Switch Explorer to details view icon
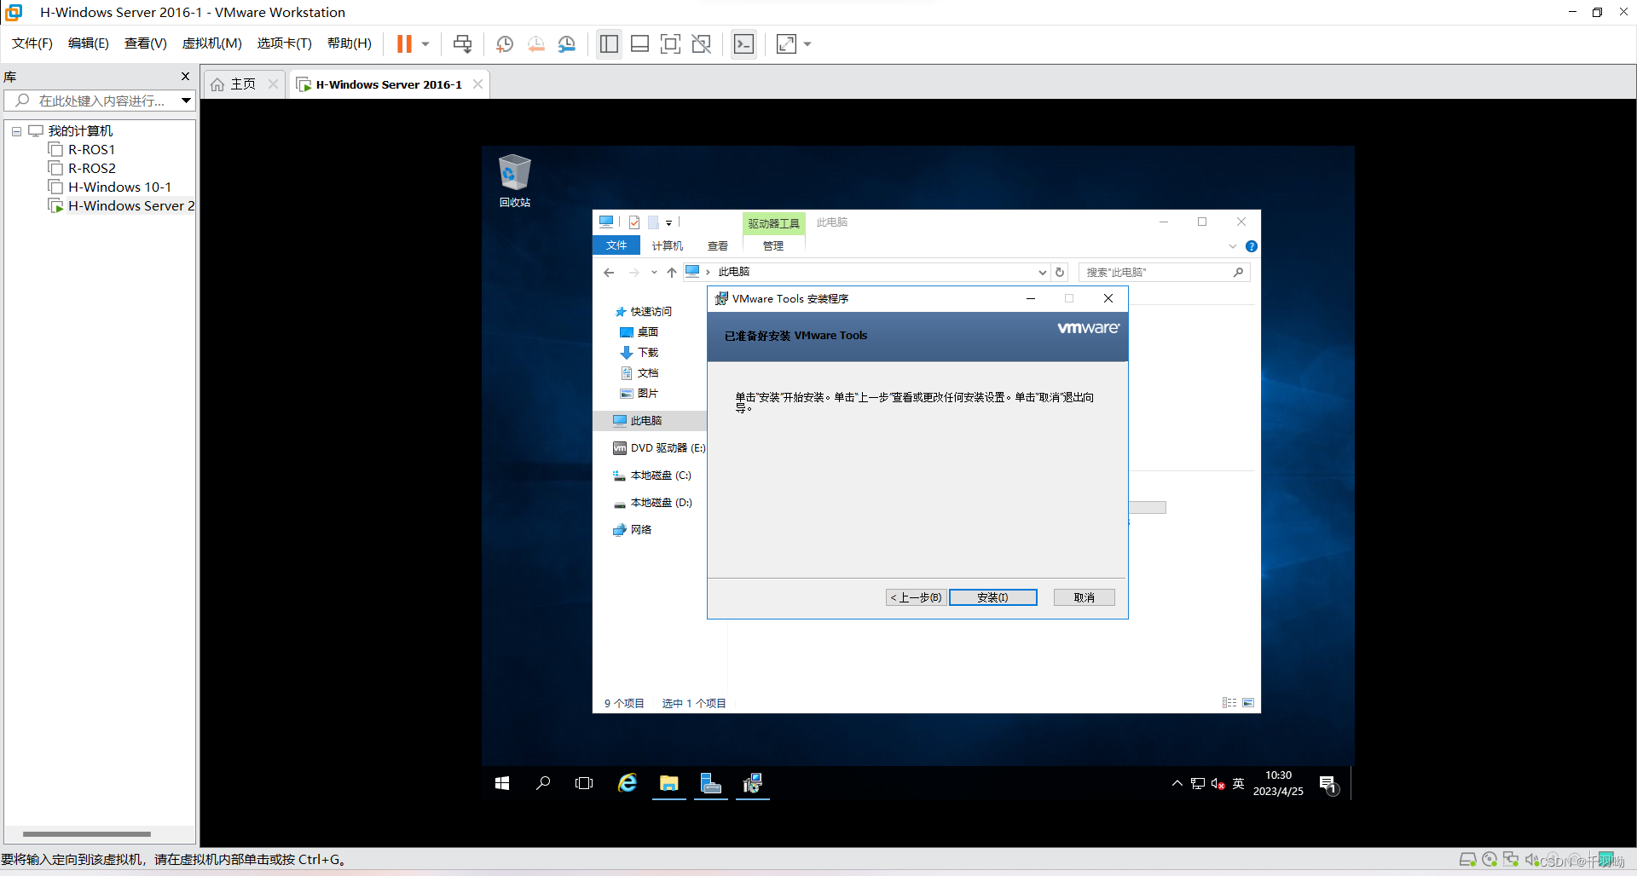The image size is (1637, 876). click(1229, 703)
